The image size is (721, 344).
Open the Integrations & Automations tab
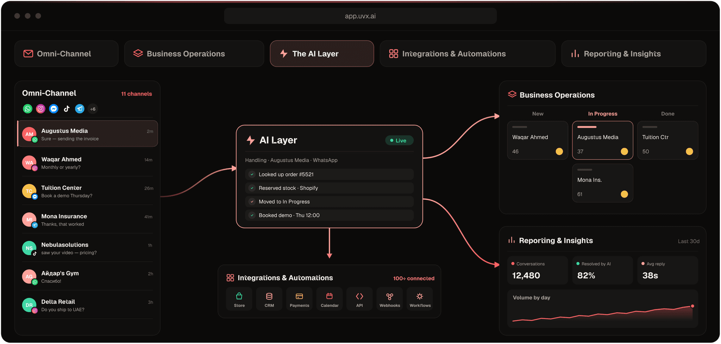468,53
